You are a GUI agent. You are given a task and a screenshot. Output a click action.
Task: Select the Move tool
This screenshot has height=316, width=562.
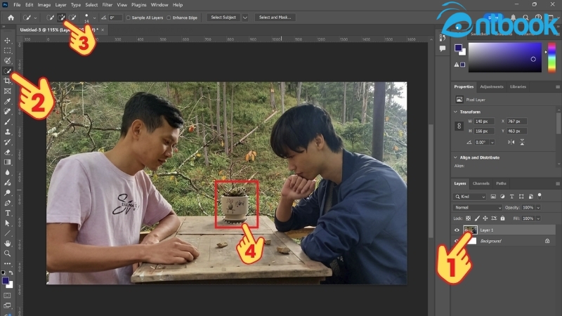[x=7, y=41]
